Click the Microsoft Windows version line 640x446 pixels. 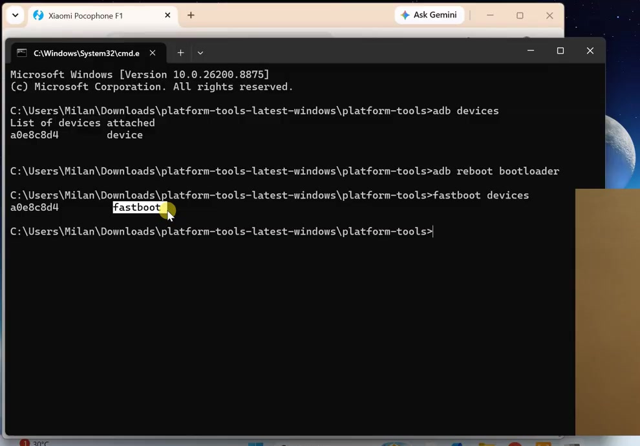pyautogui.click(x=140, y=75)
